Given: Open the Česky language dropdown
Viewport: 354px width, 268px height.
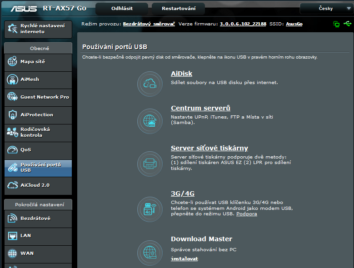Looking at the screenshot, I should (325, 9).
